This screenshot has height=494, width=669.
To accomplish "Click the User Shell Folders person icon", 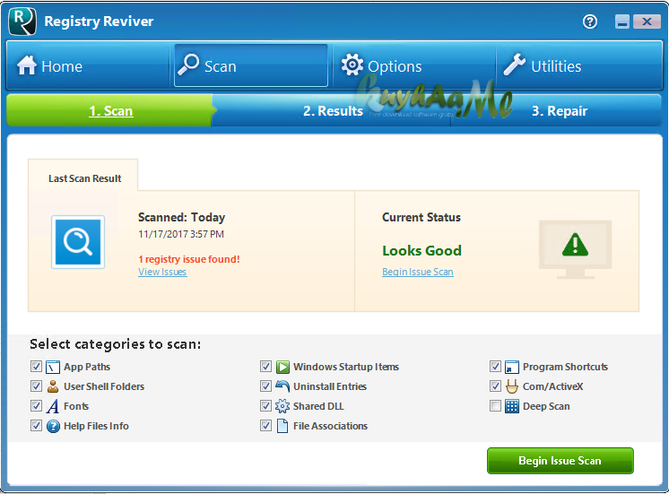I will (53, 386).
